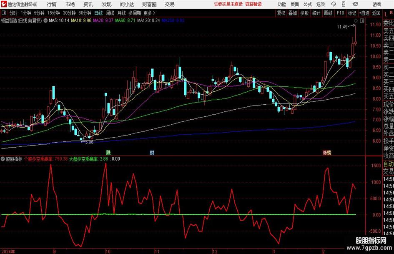Open the mail envelope icon
The height and width of the screenshot is (254, 394).
click(355, 4)
